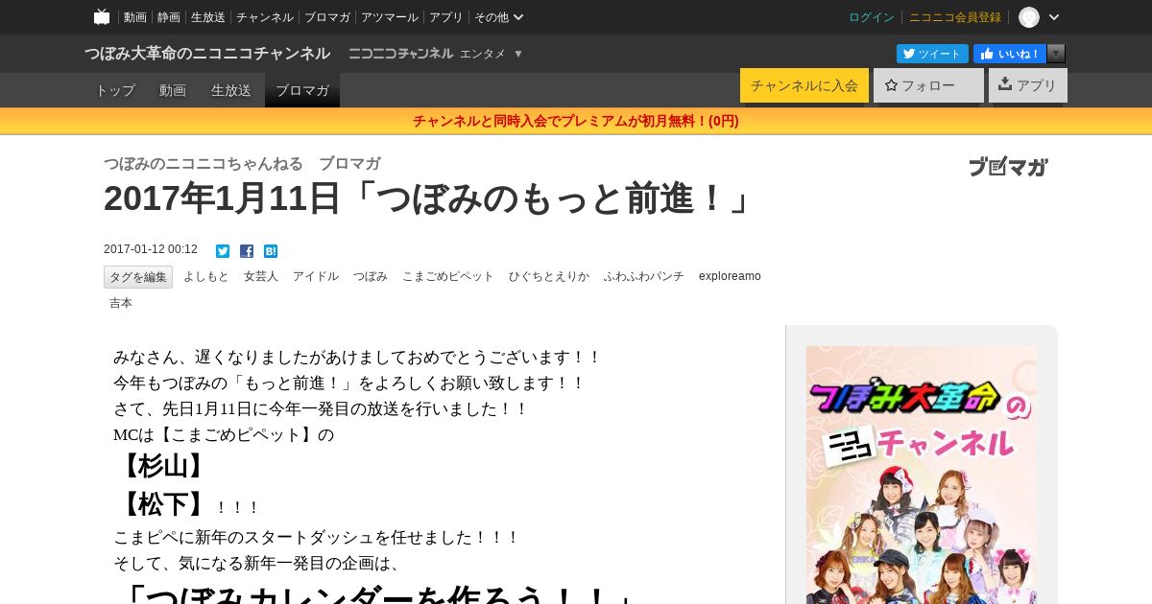Screen dimensions: 1152x604
Task: Follow the channel with フォロー button
Action: click(x=928, y=85)
